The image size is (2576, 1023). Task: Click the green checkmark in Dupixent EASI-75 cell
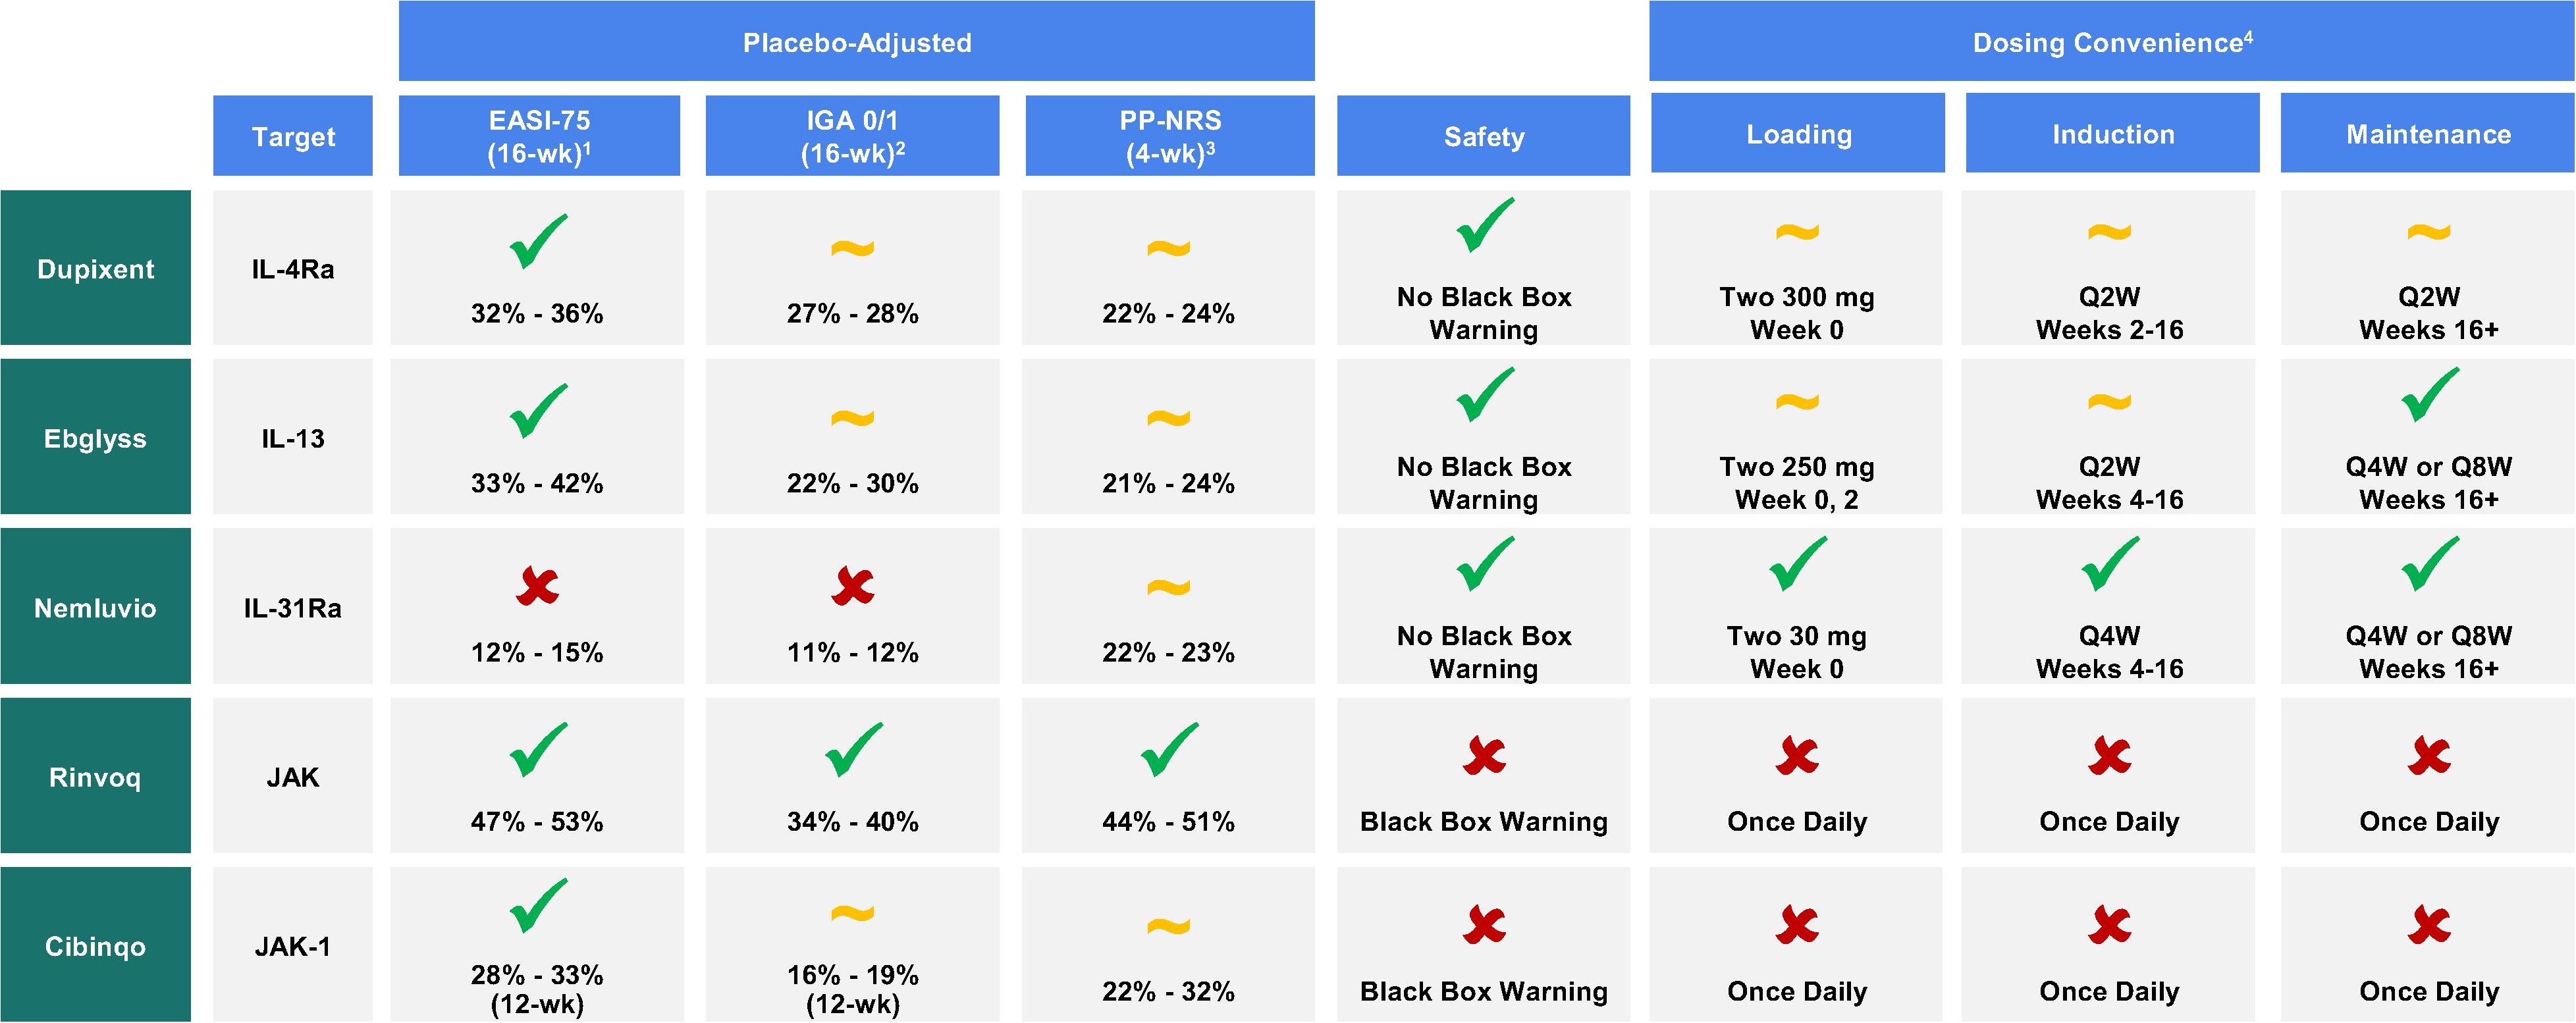(538, 241)
